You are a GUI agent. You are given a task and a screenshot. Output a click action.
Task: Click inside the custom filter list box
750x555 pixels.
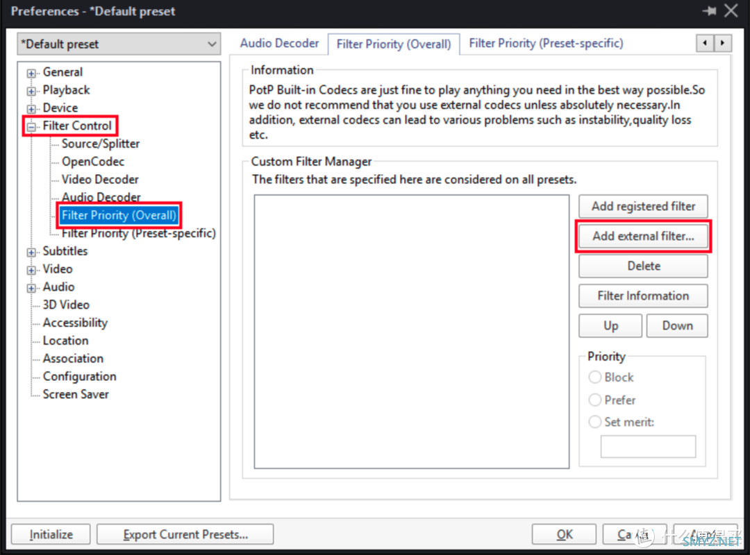click(411, 332)
